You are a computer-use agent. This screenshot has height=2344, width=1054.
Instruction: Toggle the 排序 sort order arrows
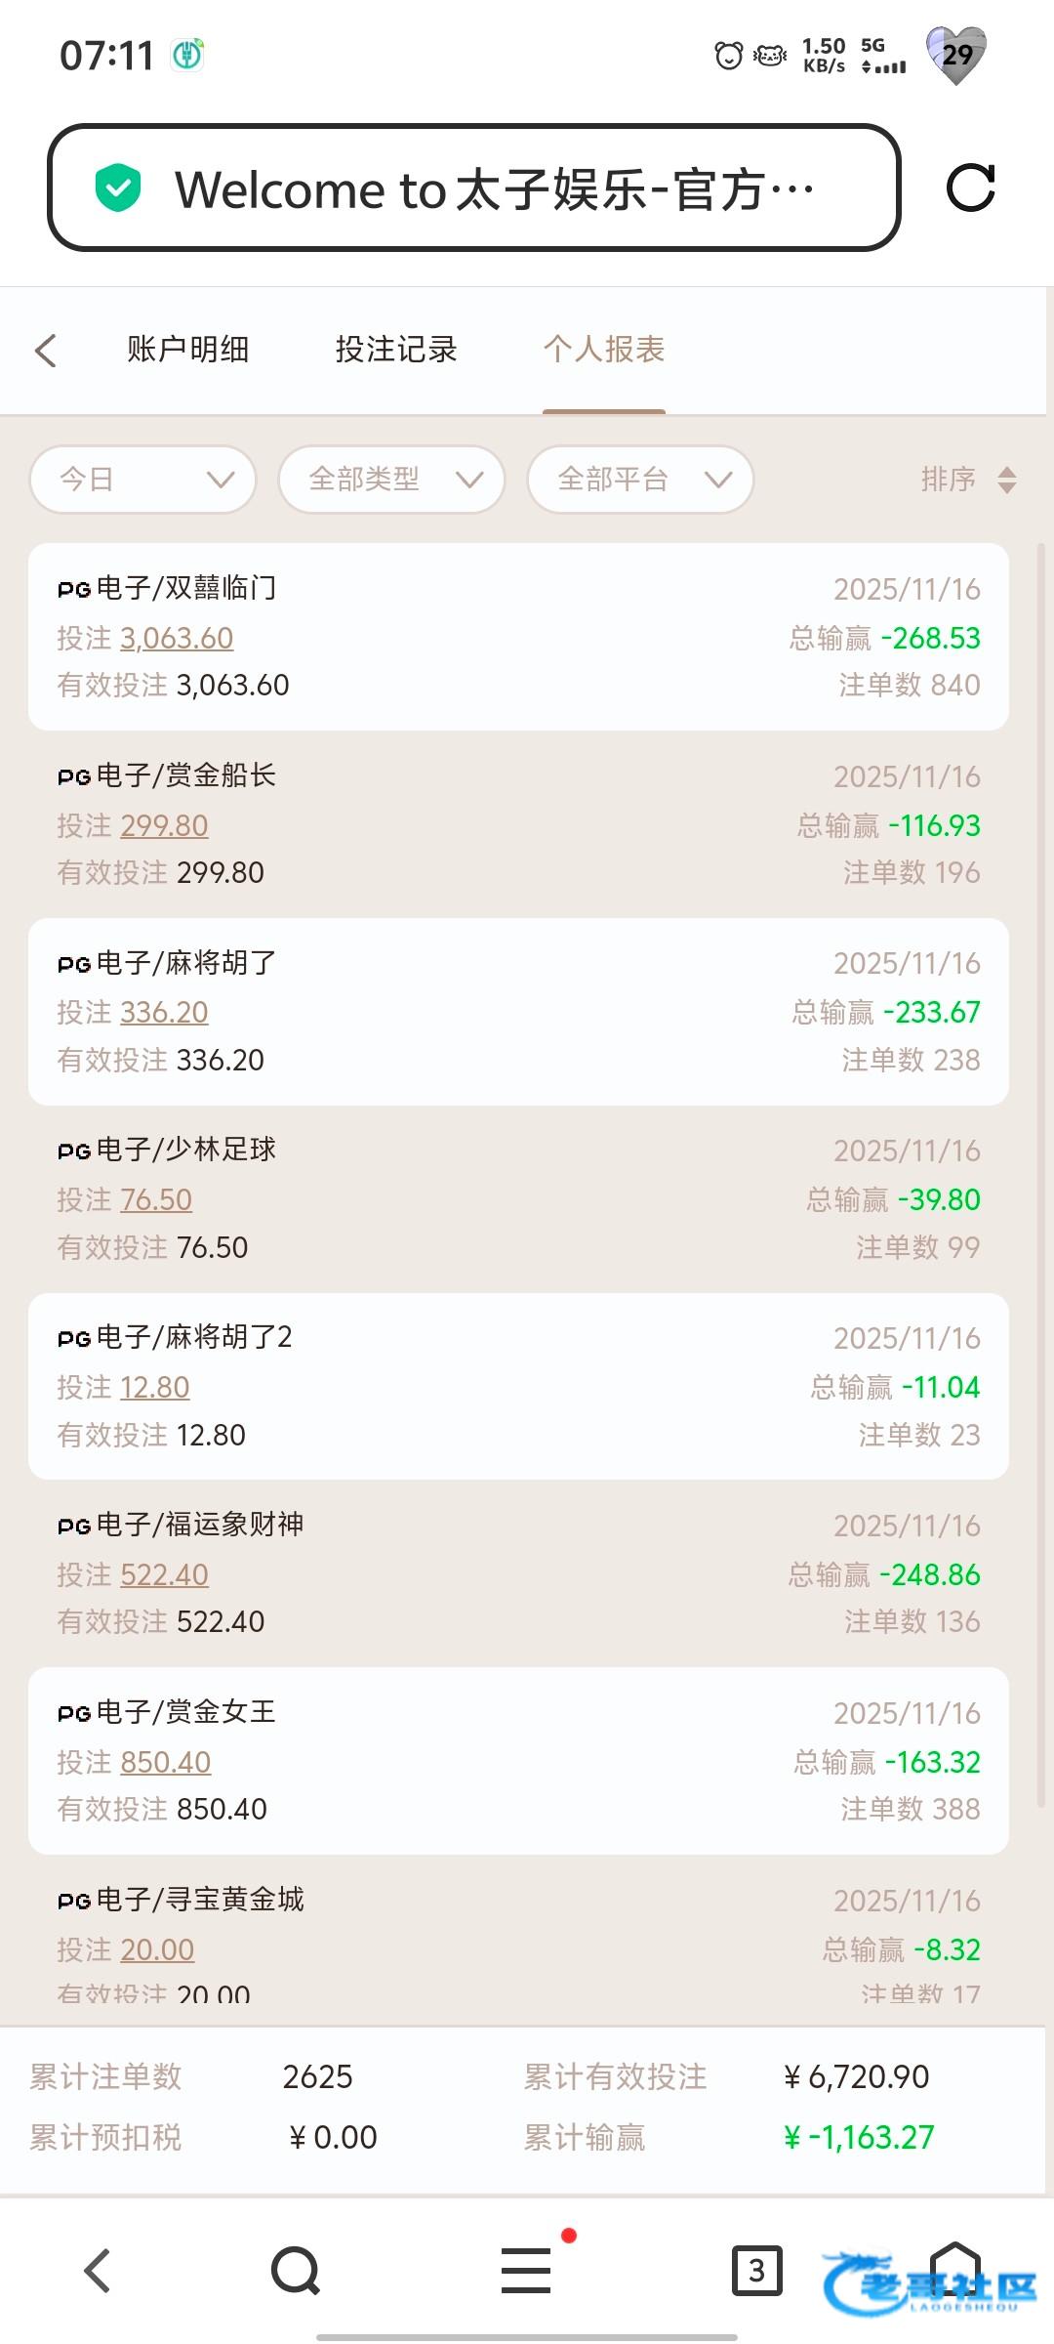click(x=1007, y=480)
